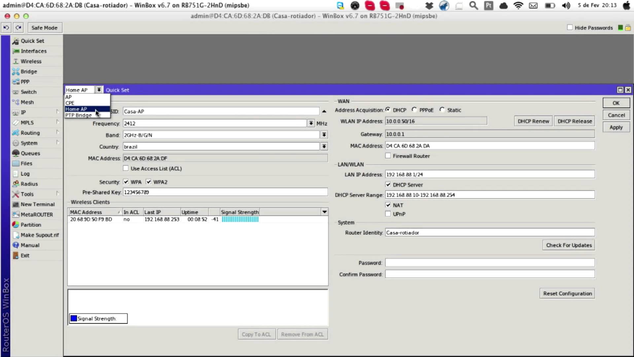Uncheck the WPA security checkbox
Screen dimensions: 634x357
click(126, 182)
